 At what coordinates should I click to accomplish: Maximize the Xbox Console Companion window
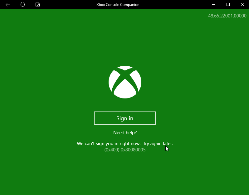(228, 4)
